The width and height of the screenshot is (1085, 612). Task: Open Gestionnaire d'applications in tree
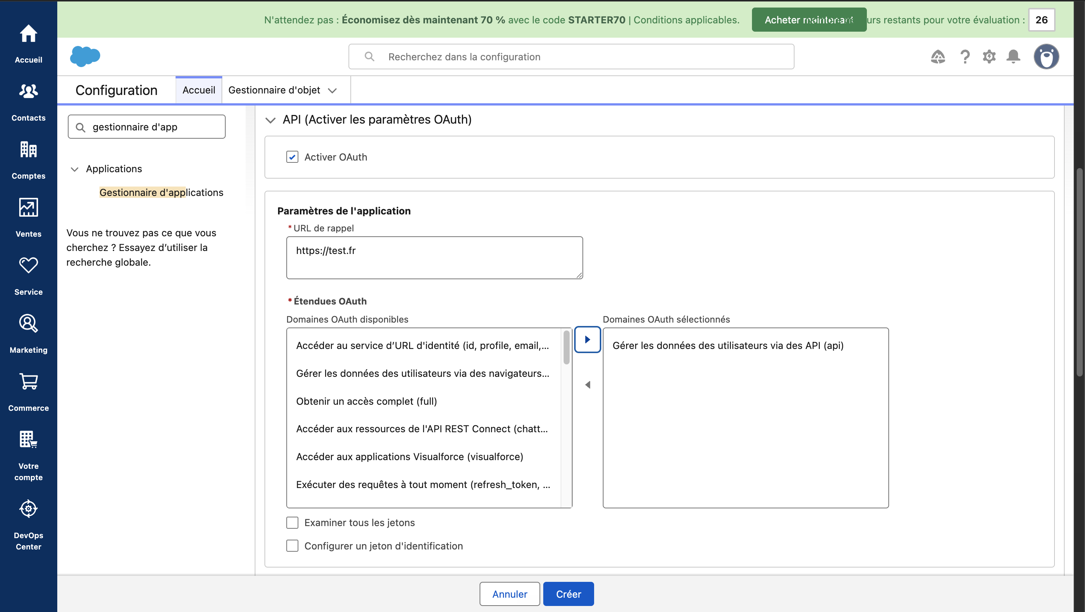[161, 193]
